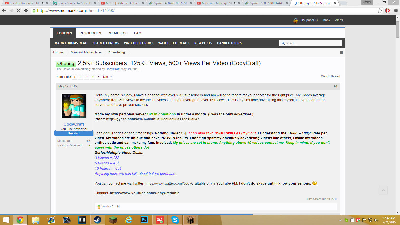Open a new browser tab
The width and height of the screenshot is (400, 225).
click(343, 3)
